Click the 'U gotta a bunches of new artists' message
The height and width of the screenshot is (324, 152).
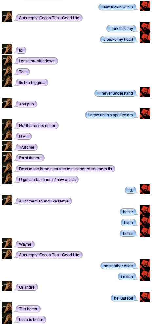click(46, 180)
